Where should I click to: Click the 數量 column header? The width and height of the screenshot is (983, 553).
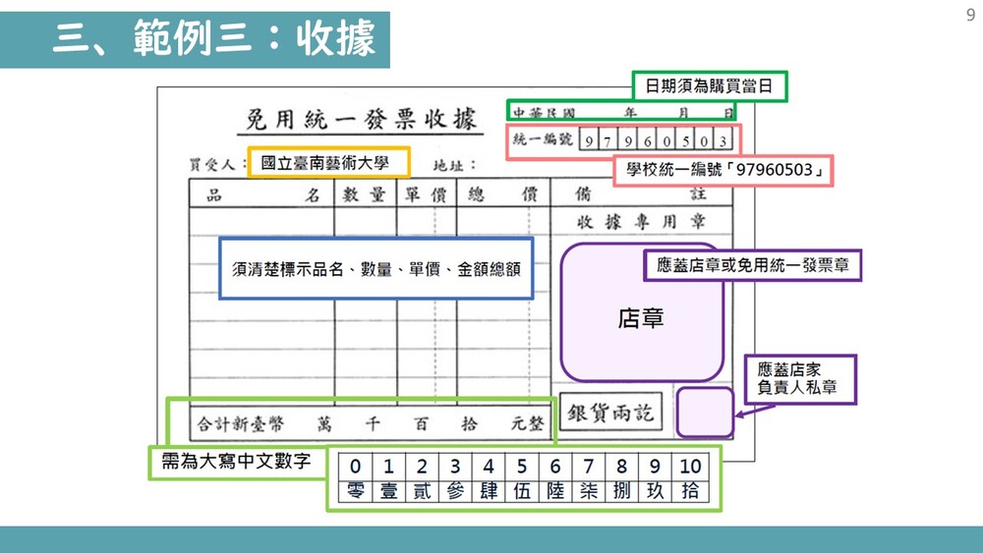364,194
